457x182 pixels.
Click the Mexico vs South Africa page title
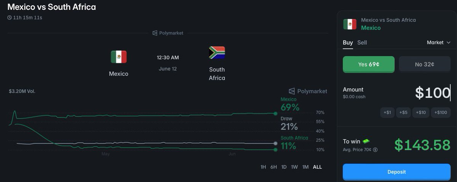[51, 7]
